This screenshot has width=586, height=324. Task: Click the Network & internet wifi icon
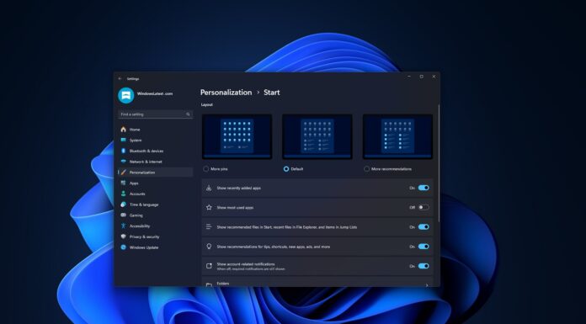123,162
